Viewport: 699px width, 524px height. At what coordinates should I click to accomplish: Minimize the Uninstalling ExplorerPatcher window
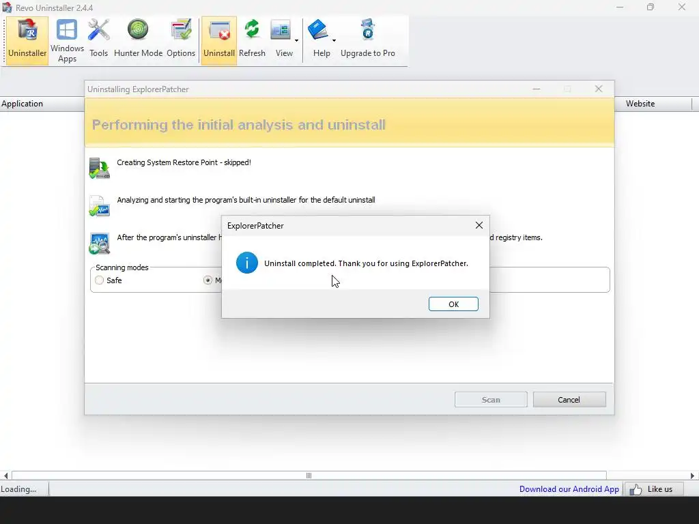(537, 89)
